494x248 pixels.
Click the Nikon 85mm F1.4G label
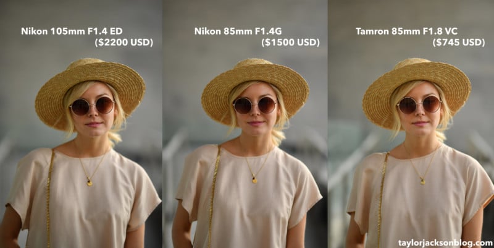(238, 32)
